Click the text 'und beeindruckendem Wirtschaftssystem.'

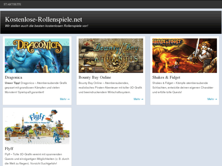point(105,92)
